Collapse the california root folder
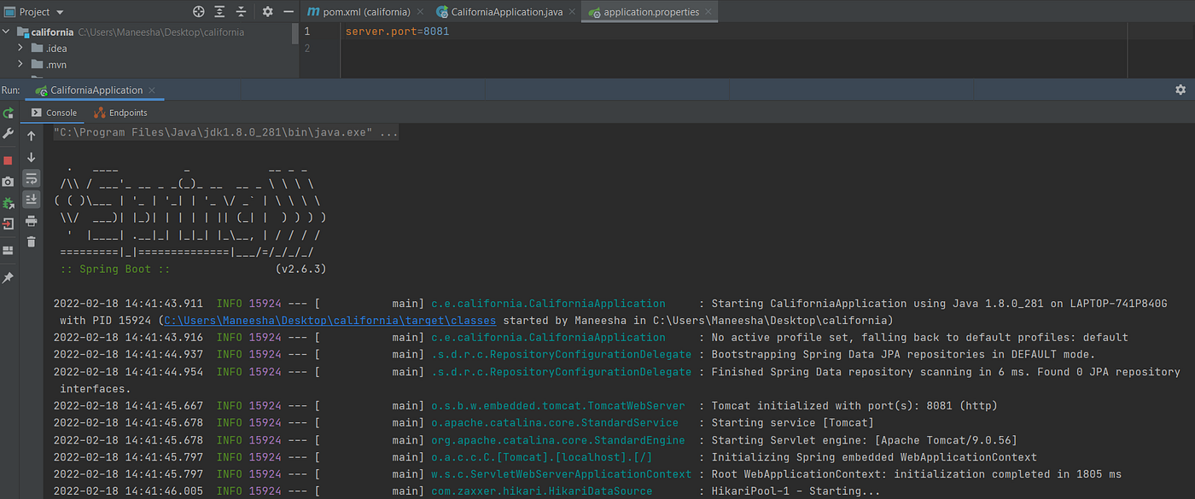 (8, 32)
